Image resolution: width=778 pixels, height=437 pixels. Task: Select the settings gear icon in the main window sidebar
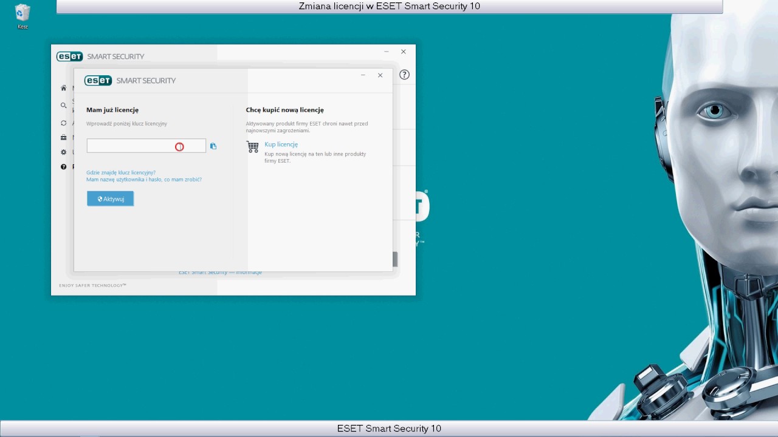[63, 152]
